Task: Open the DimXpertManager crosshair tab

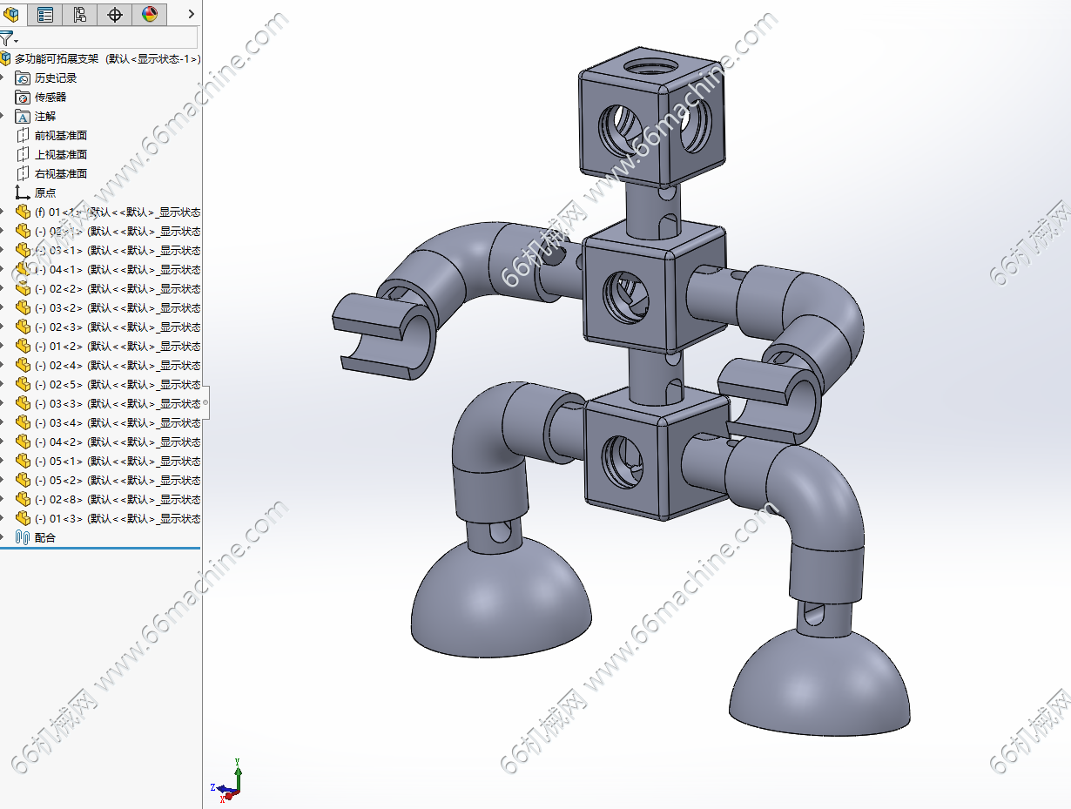Action: pos(115,14)
